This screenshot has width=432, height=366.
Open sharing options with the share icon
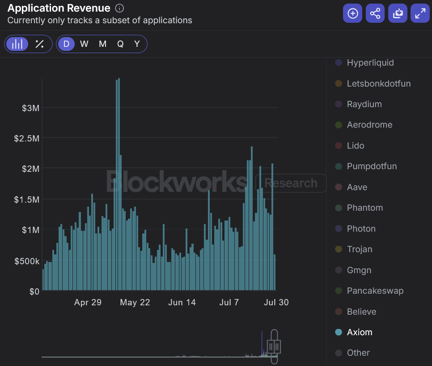pos(375,13)
